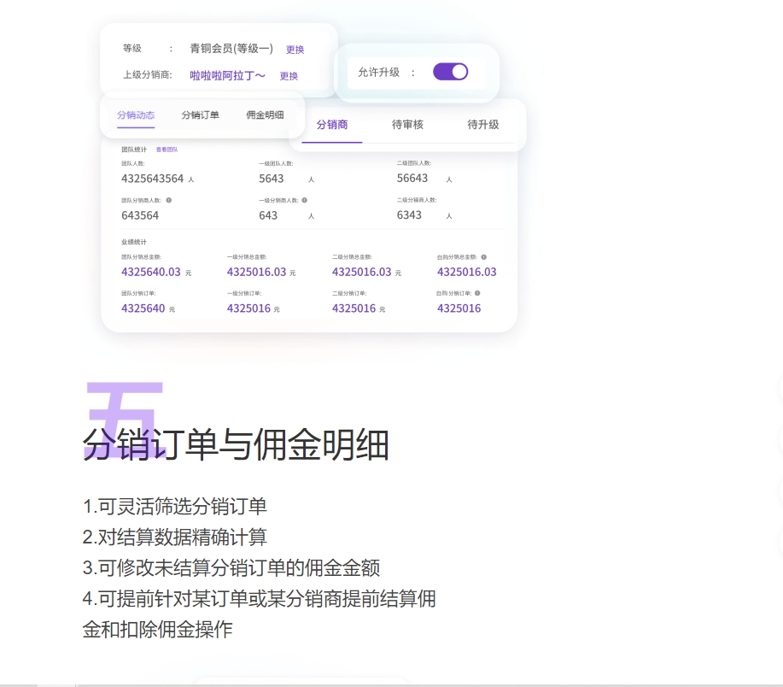The height and width of the screenshot is (687, 783).
Task: Click 更换 next to 青铜会员 level
Action: click(295, 50)
